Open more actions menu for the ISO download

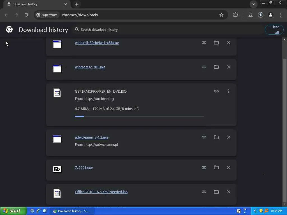pyautogui.click(x=229, y=91)
